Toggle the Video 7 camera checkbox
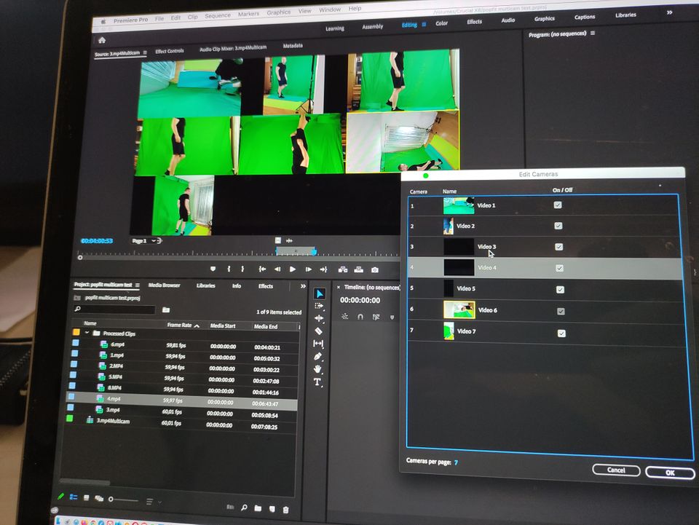The width and height of the screenshot is (699, 525). click(x=561, y=333)
